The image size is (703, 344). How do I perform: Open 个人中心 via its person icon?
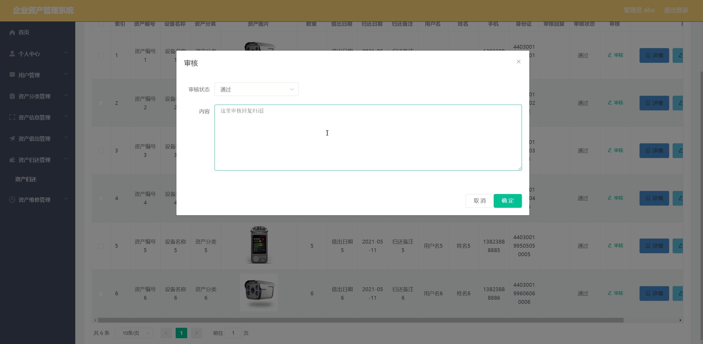coord(12,54)
